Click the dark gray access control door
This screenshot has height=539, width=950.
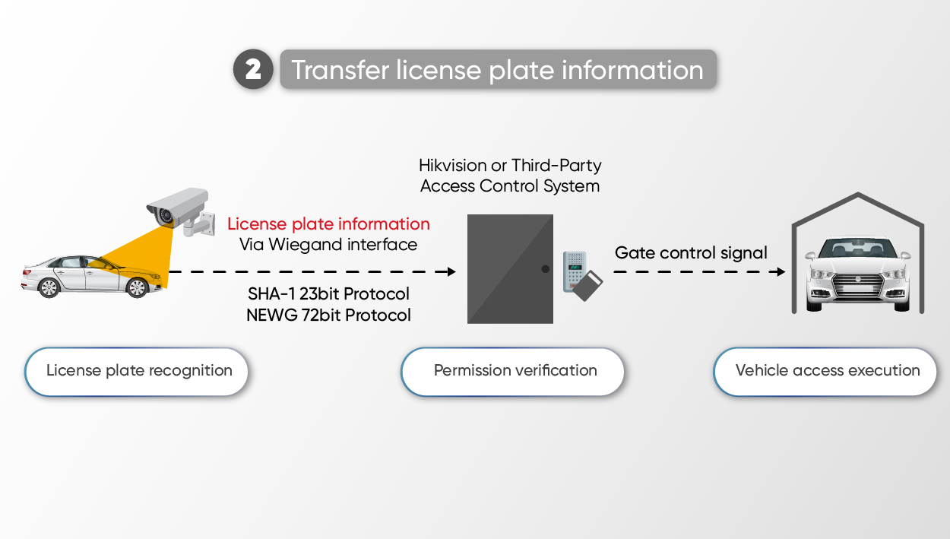coord(511,268)
